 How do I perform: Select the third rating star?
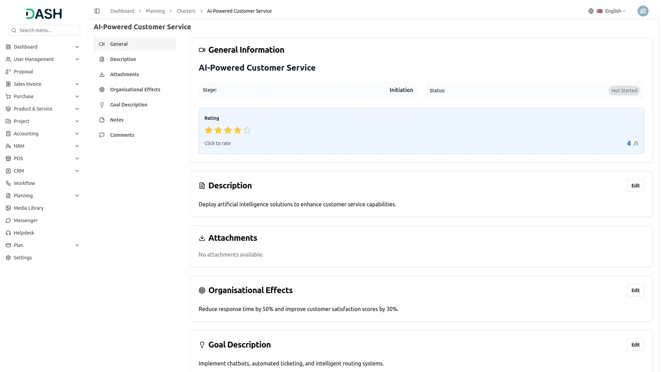coord(228,130)
